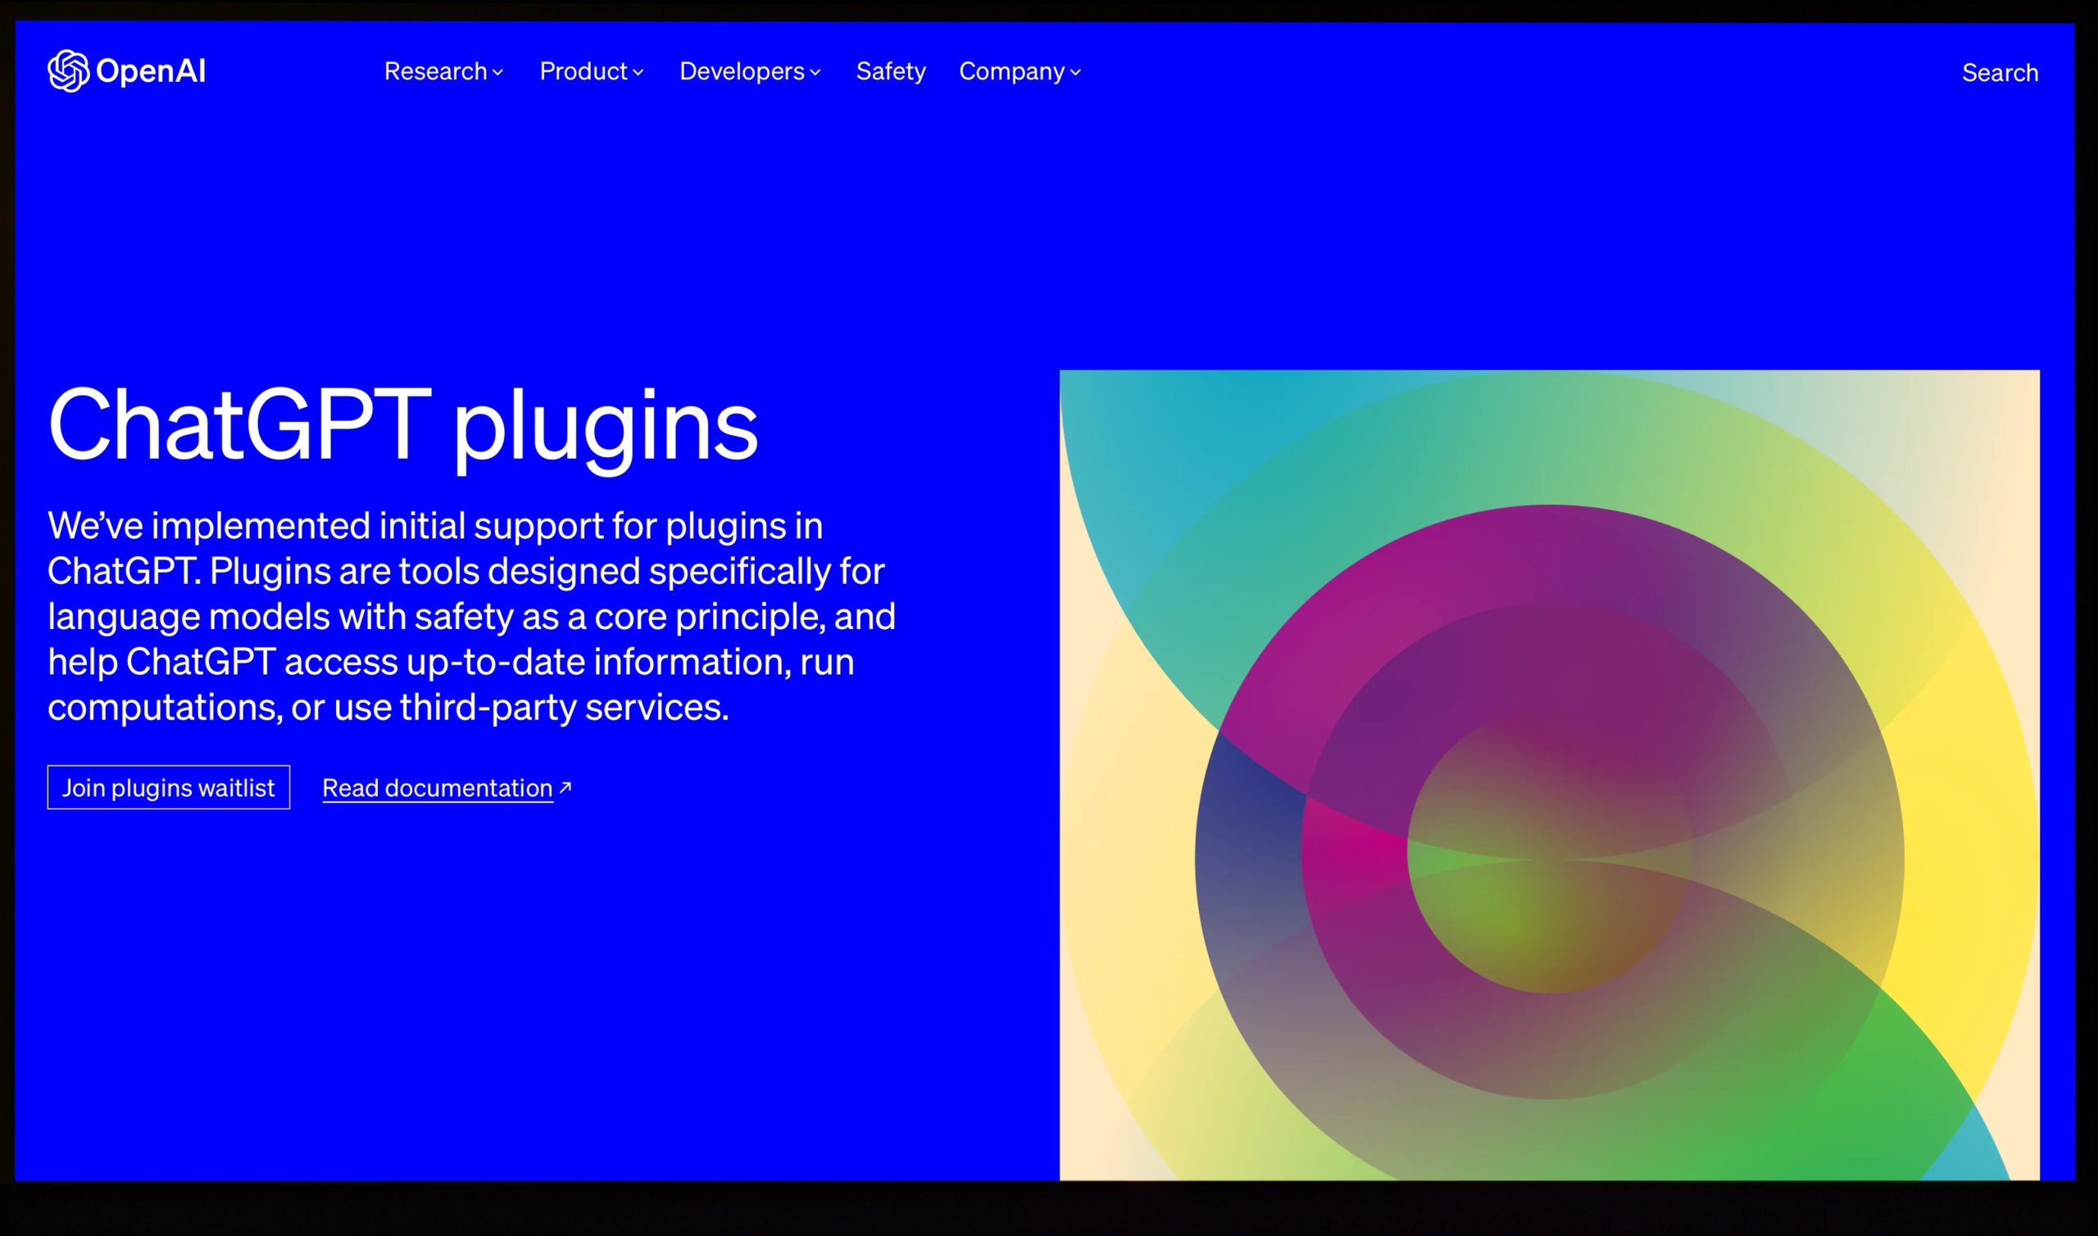
Task: Click the colorful circles hero artwork
Action: 1550,775
